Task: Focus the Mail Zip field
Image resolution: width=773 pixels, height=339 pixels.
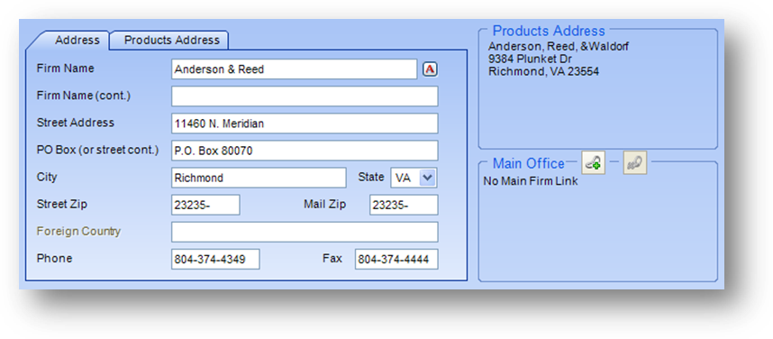Action: [404, 205]
